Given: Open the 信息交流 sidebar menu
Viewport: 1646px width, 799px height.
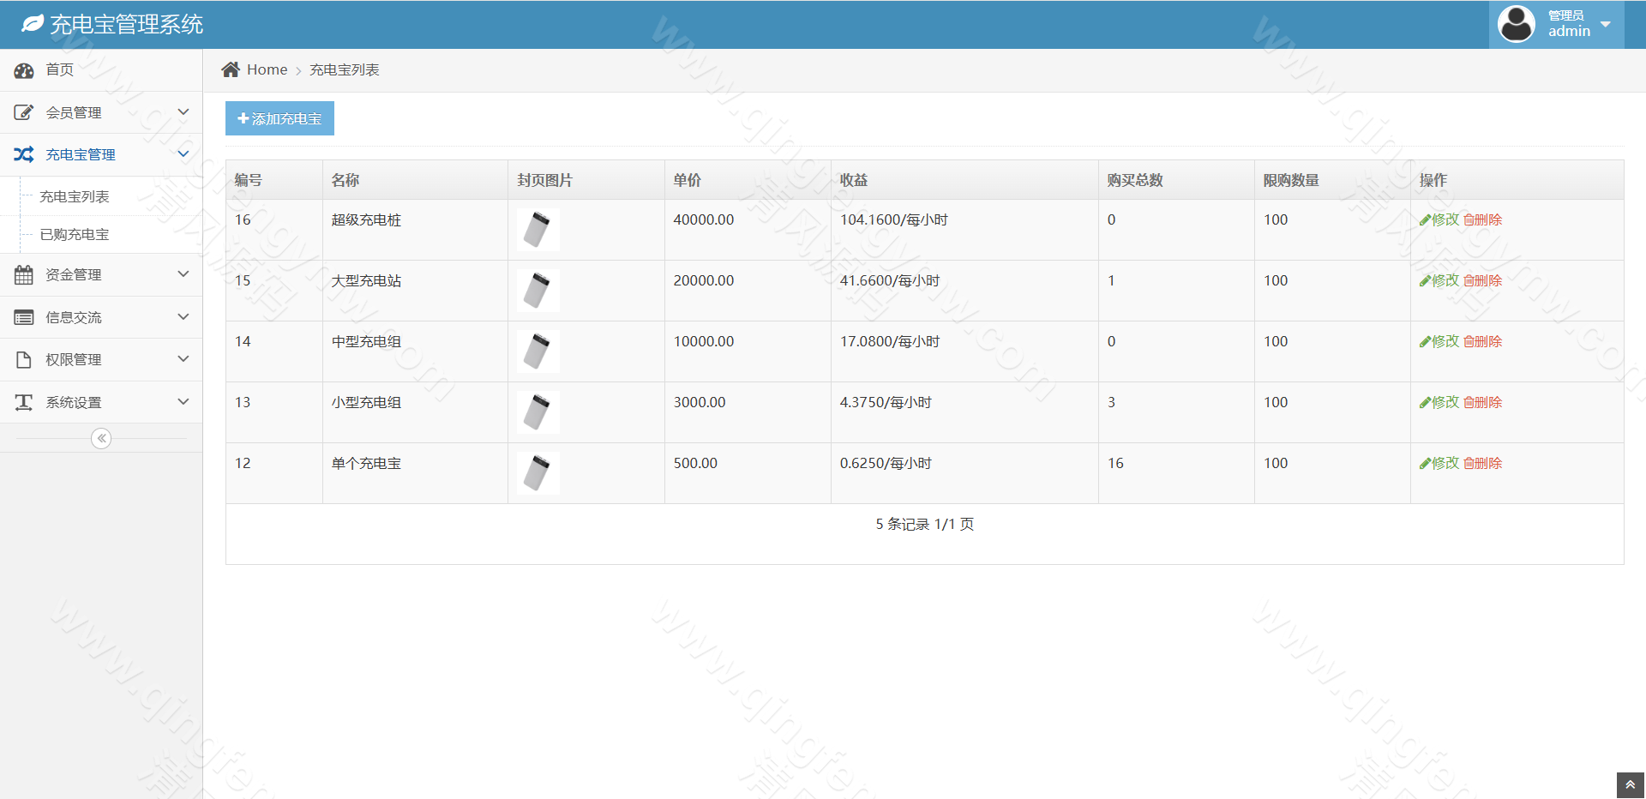Looking at the screenshot, I should point(74,318).
